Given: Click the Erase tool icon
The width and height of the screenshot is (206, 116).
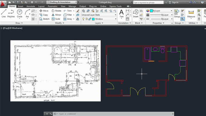Looking at the screenshot, I should coord(78,11).
